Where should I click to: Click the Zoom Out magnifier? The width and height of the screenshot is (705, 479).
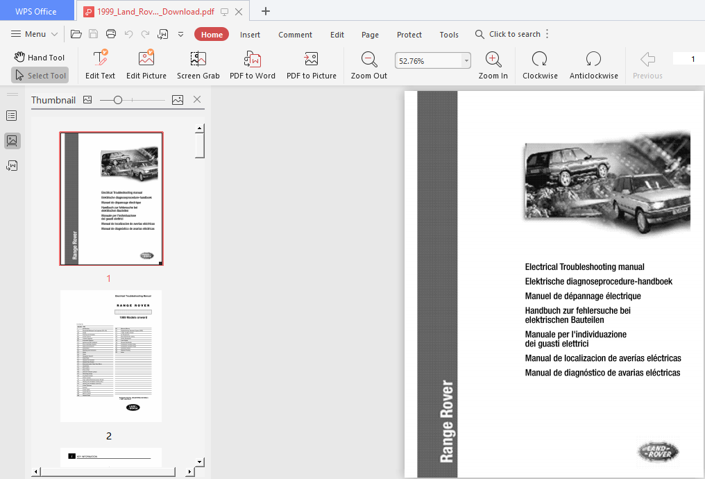[368, 65]
